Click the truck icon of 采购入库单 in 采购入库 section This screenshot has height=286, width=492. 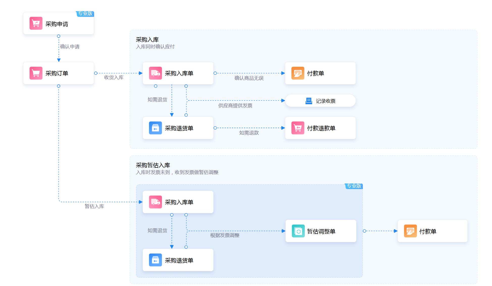point(155,73)
